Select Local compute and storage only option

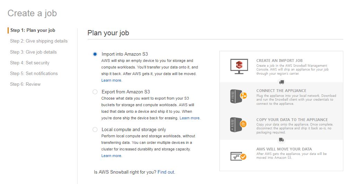coord(95,130)
